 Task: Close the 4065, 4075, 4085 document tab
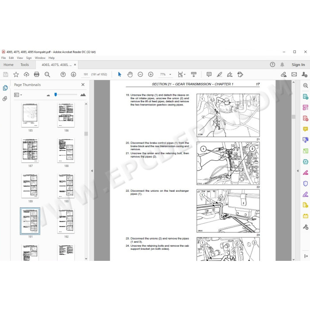coord(75,65)
